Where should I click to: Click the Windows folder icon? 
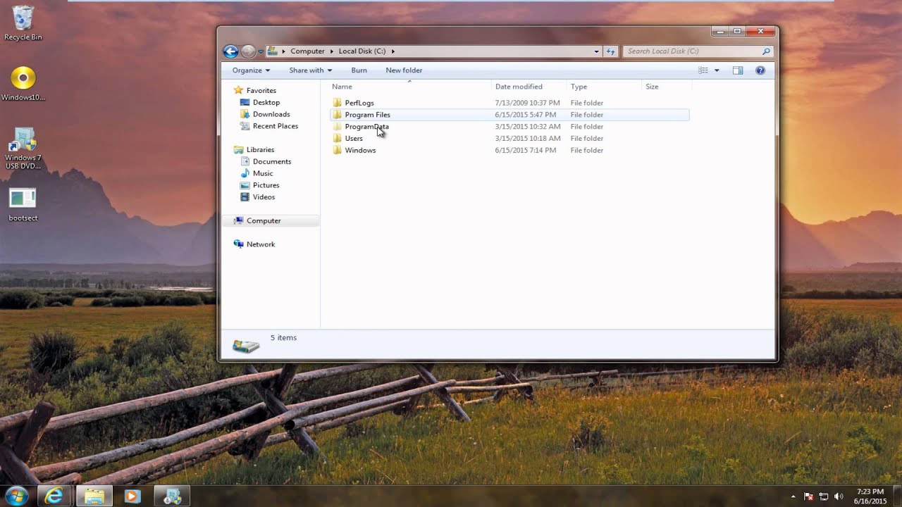click(x=337, y=151)
